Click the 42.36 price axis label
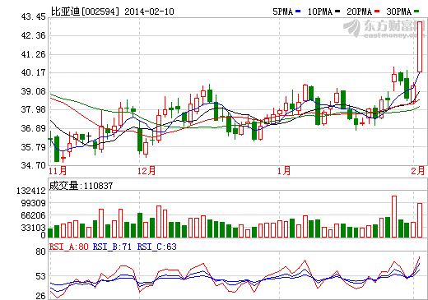This screenshot has width=428, height=300. 34,35
